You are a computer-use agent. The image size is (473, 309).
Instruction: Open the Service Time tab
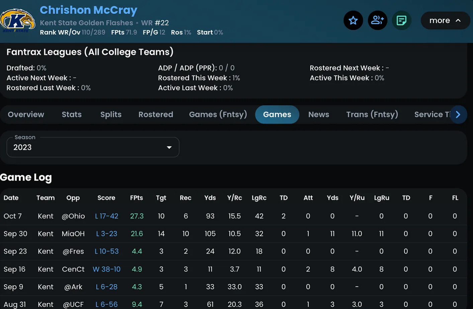[432, 114]
